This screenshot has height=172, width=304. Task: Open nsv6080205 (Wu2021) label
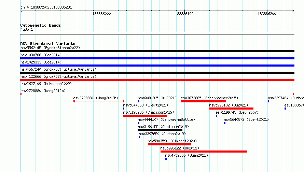coord(157,98)
